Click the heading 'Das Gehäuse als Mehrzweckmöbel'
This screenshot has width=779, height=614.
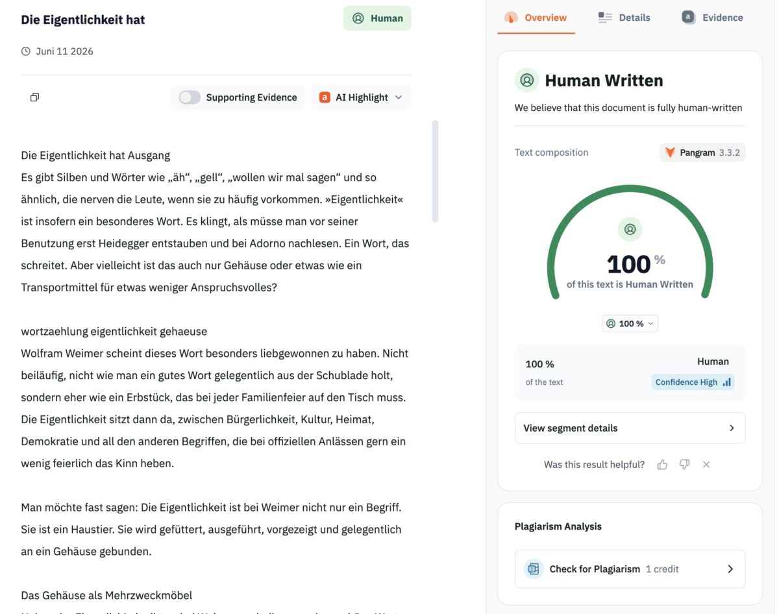[106, 595]
